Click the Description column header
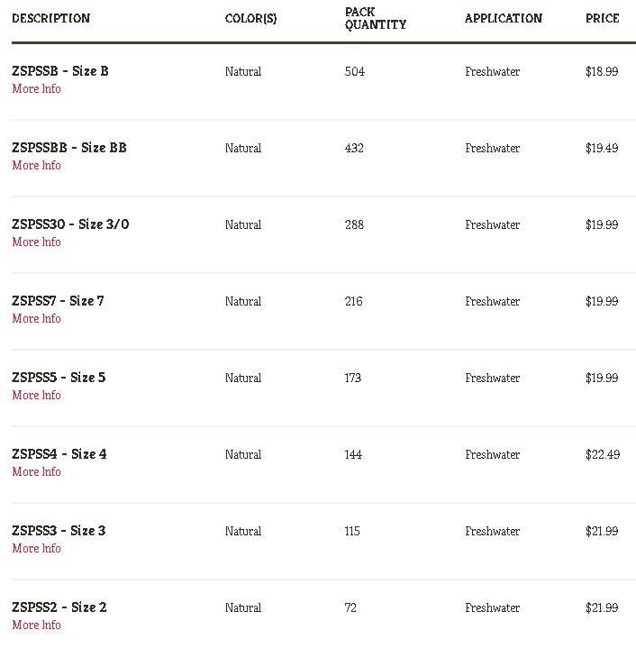This screenshot has height=648, width=636. tap(50, 18)
